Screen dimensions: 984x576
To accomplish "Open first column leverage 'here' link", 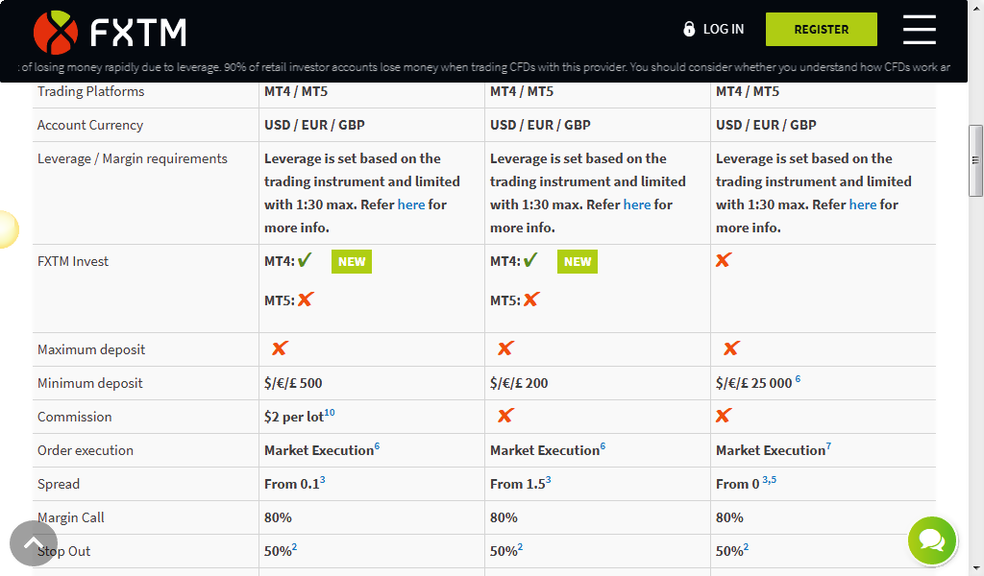I will click(411, 204).
